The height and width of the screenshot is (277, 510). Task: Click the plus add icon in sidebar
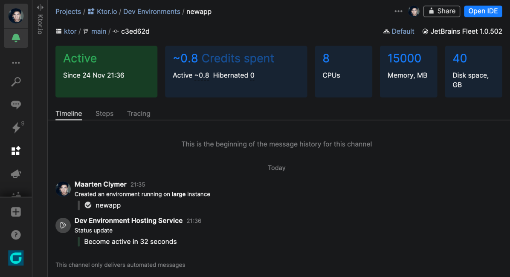pyautogui.click(x=16, y=212)
